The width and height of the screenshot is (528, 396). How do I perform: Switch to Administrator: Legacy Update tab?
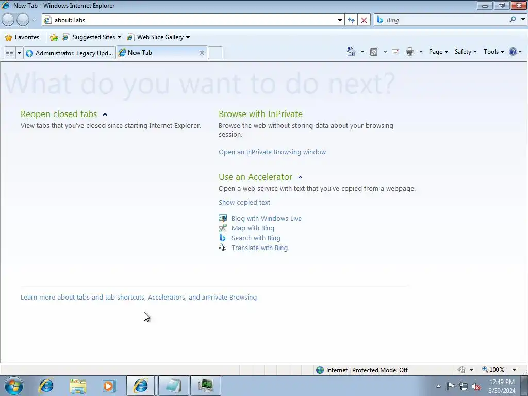tap(70, 53)
